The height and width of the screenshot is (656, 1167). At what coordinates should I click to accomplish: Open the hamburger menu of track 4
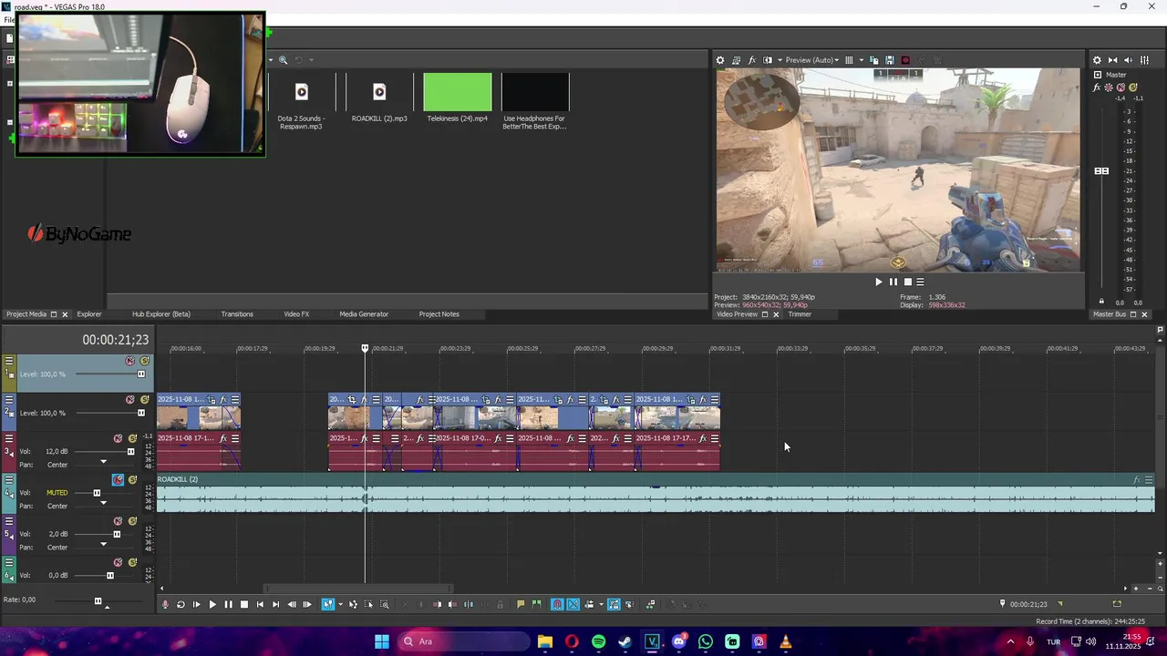point(9,479)
